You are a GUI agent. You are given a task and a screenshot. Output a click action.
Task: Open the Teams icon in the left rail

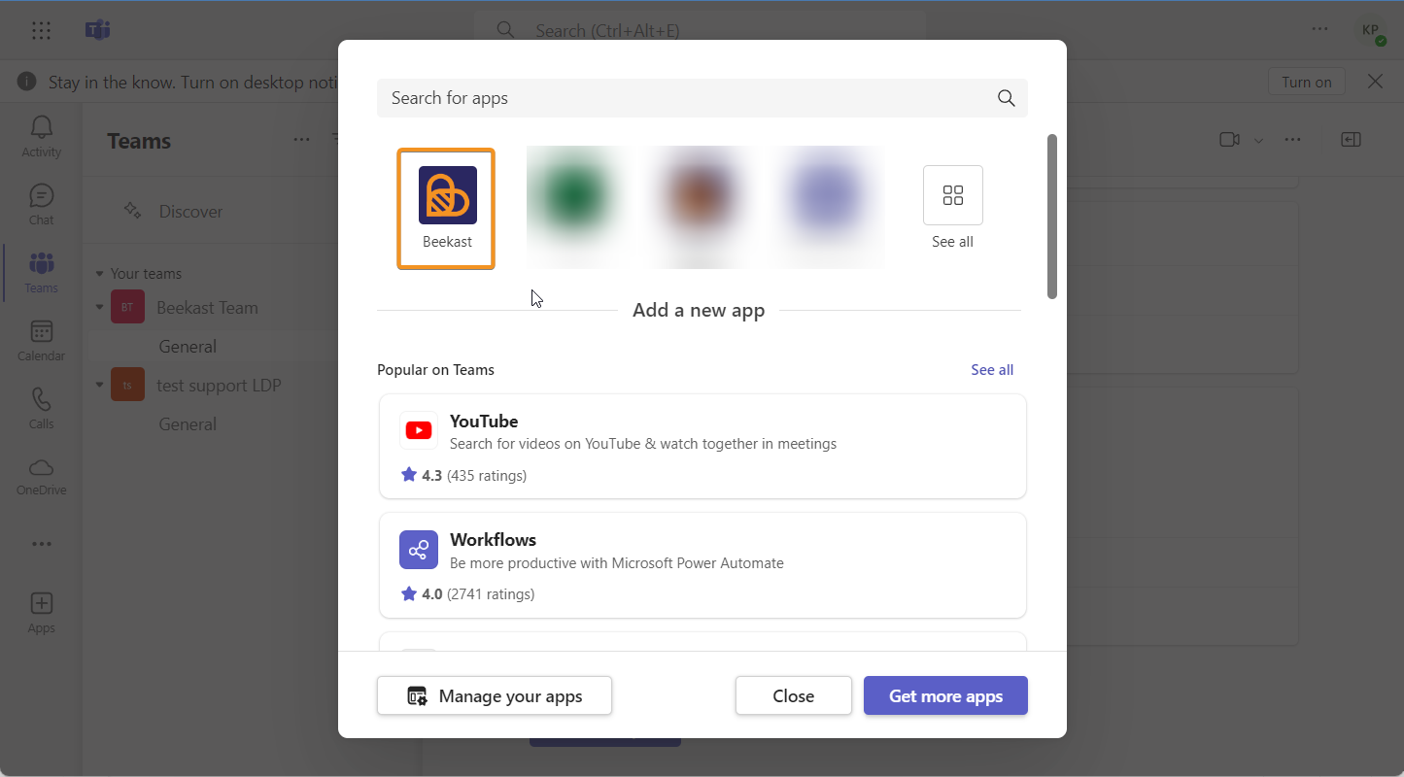click(x=41, y=272)
